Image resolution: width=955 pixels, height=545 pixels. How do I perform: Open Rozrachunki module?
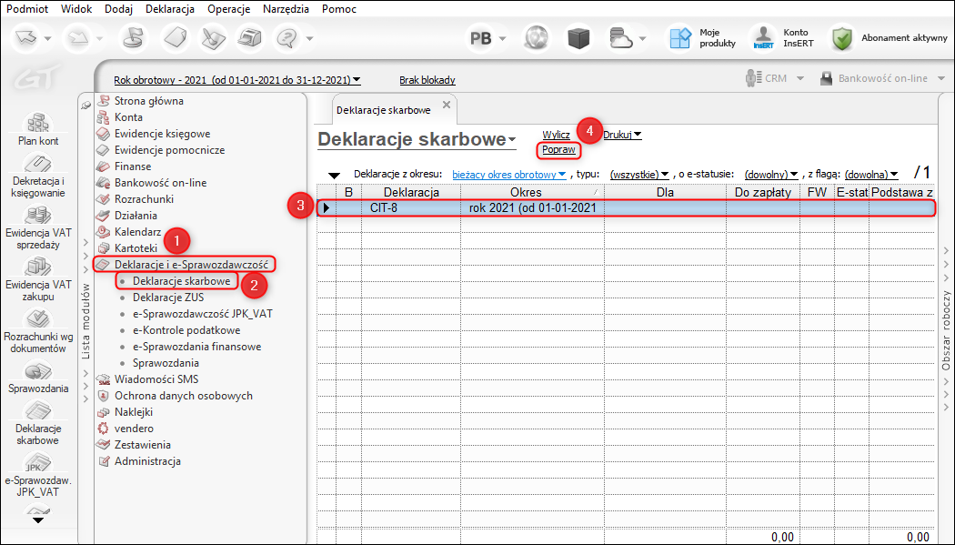click(x=136, y=199)
